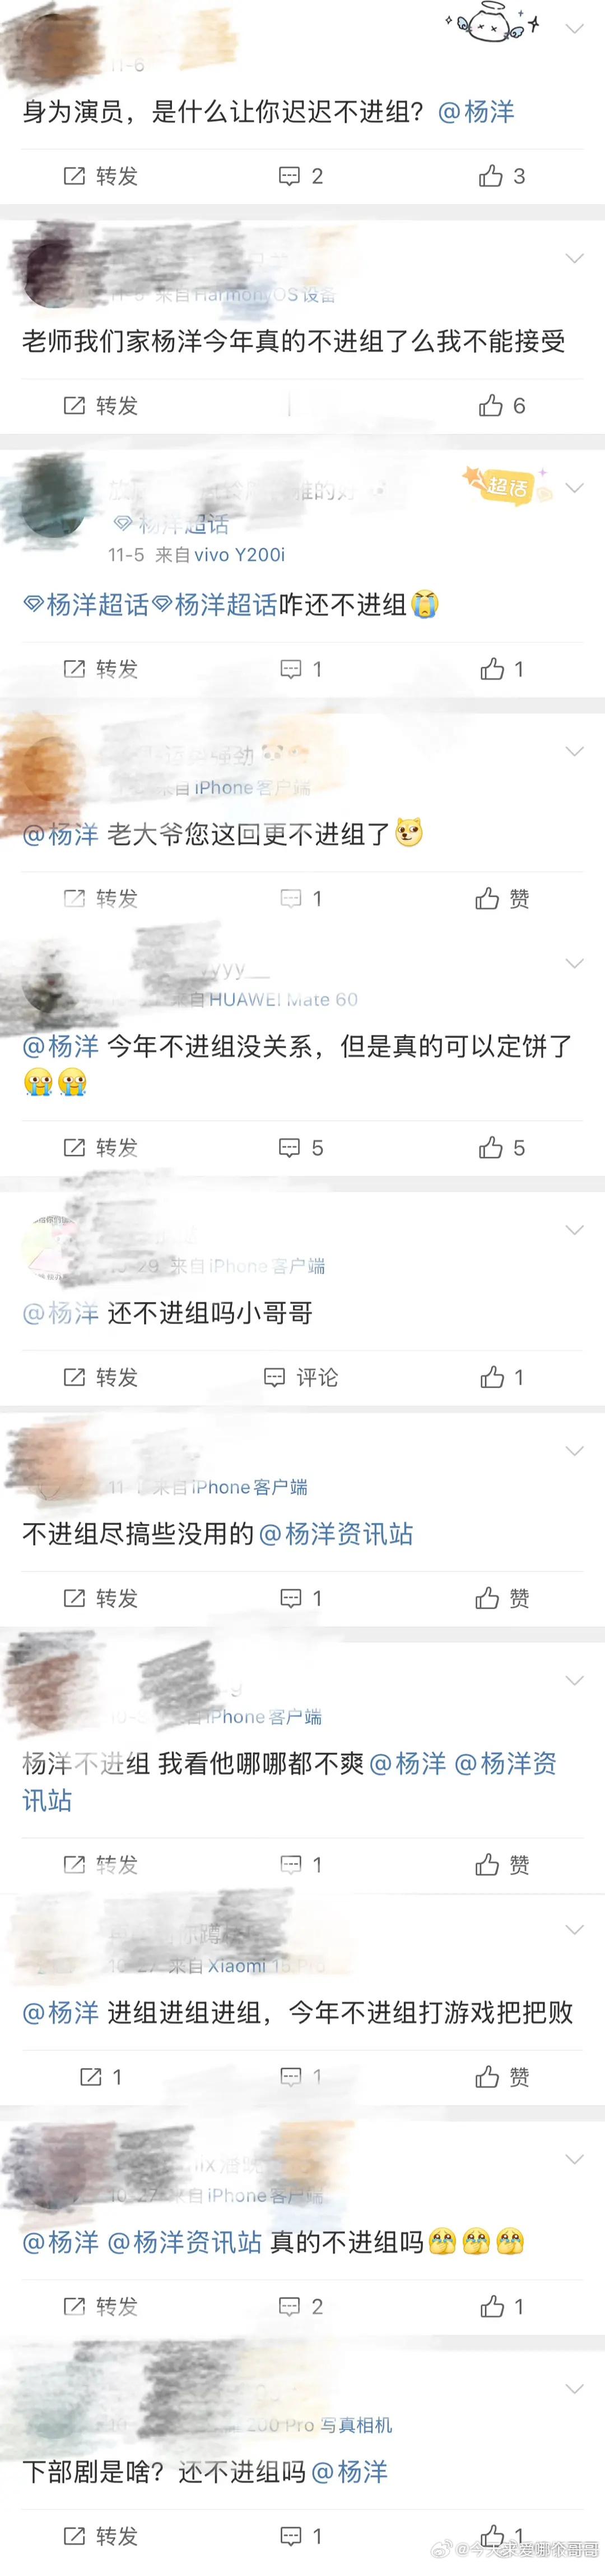The image size is (605, 2564).
Task: Open the @杨洋资讯站 mention in 不进组尽搞些没用的 post
Action: pos(336,1535)
